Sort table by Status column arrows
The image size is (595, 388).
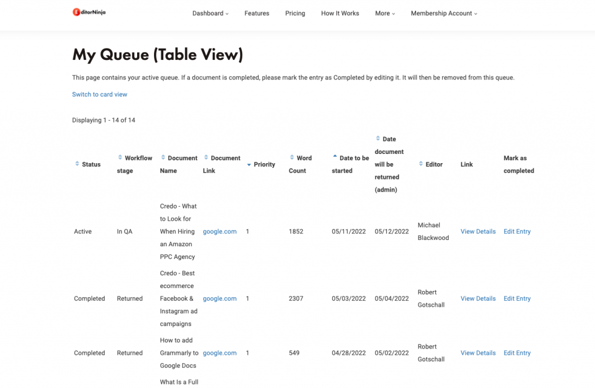point(77,164)
